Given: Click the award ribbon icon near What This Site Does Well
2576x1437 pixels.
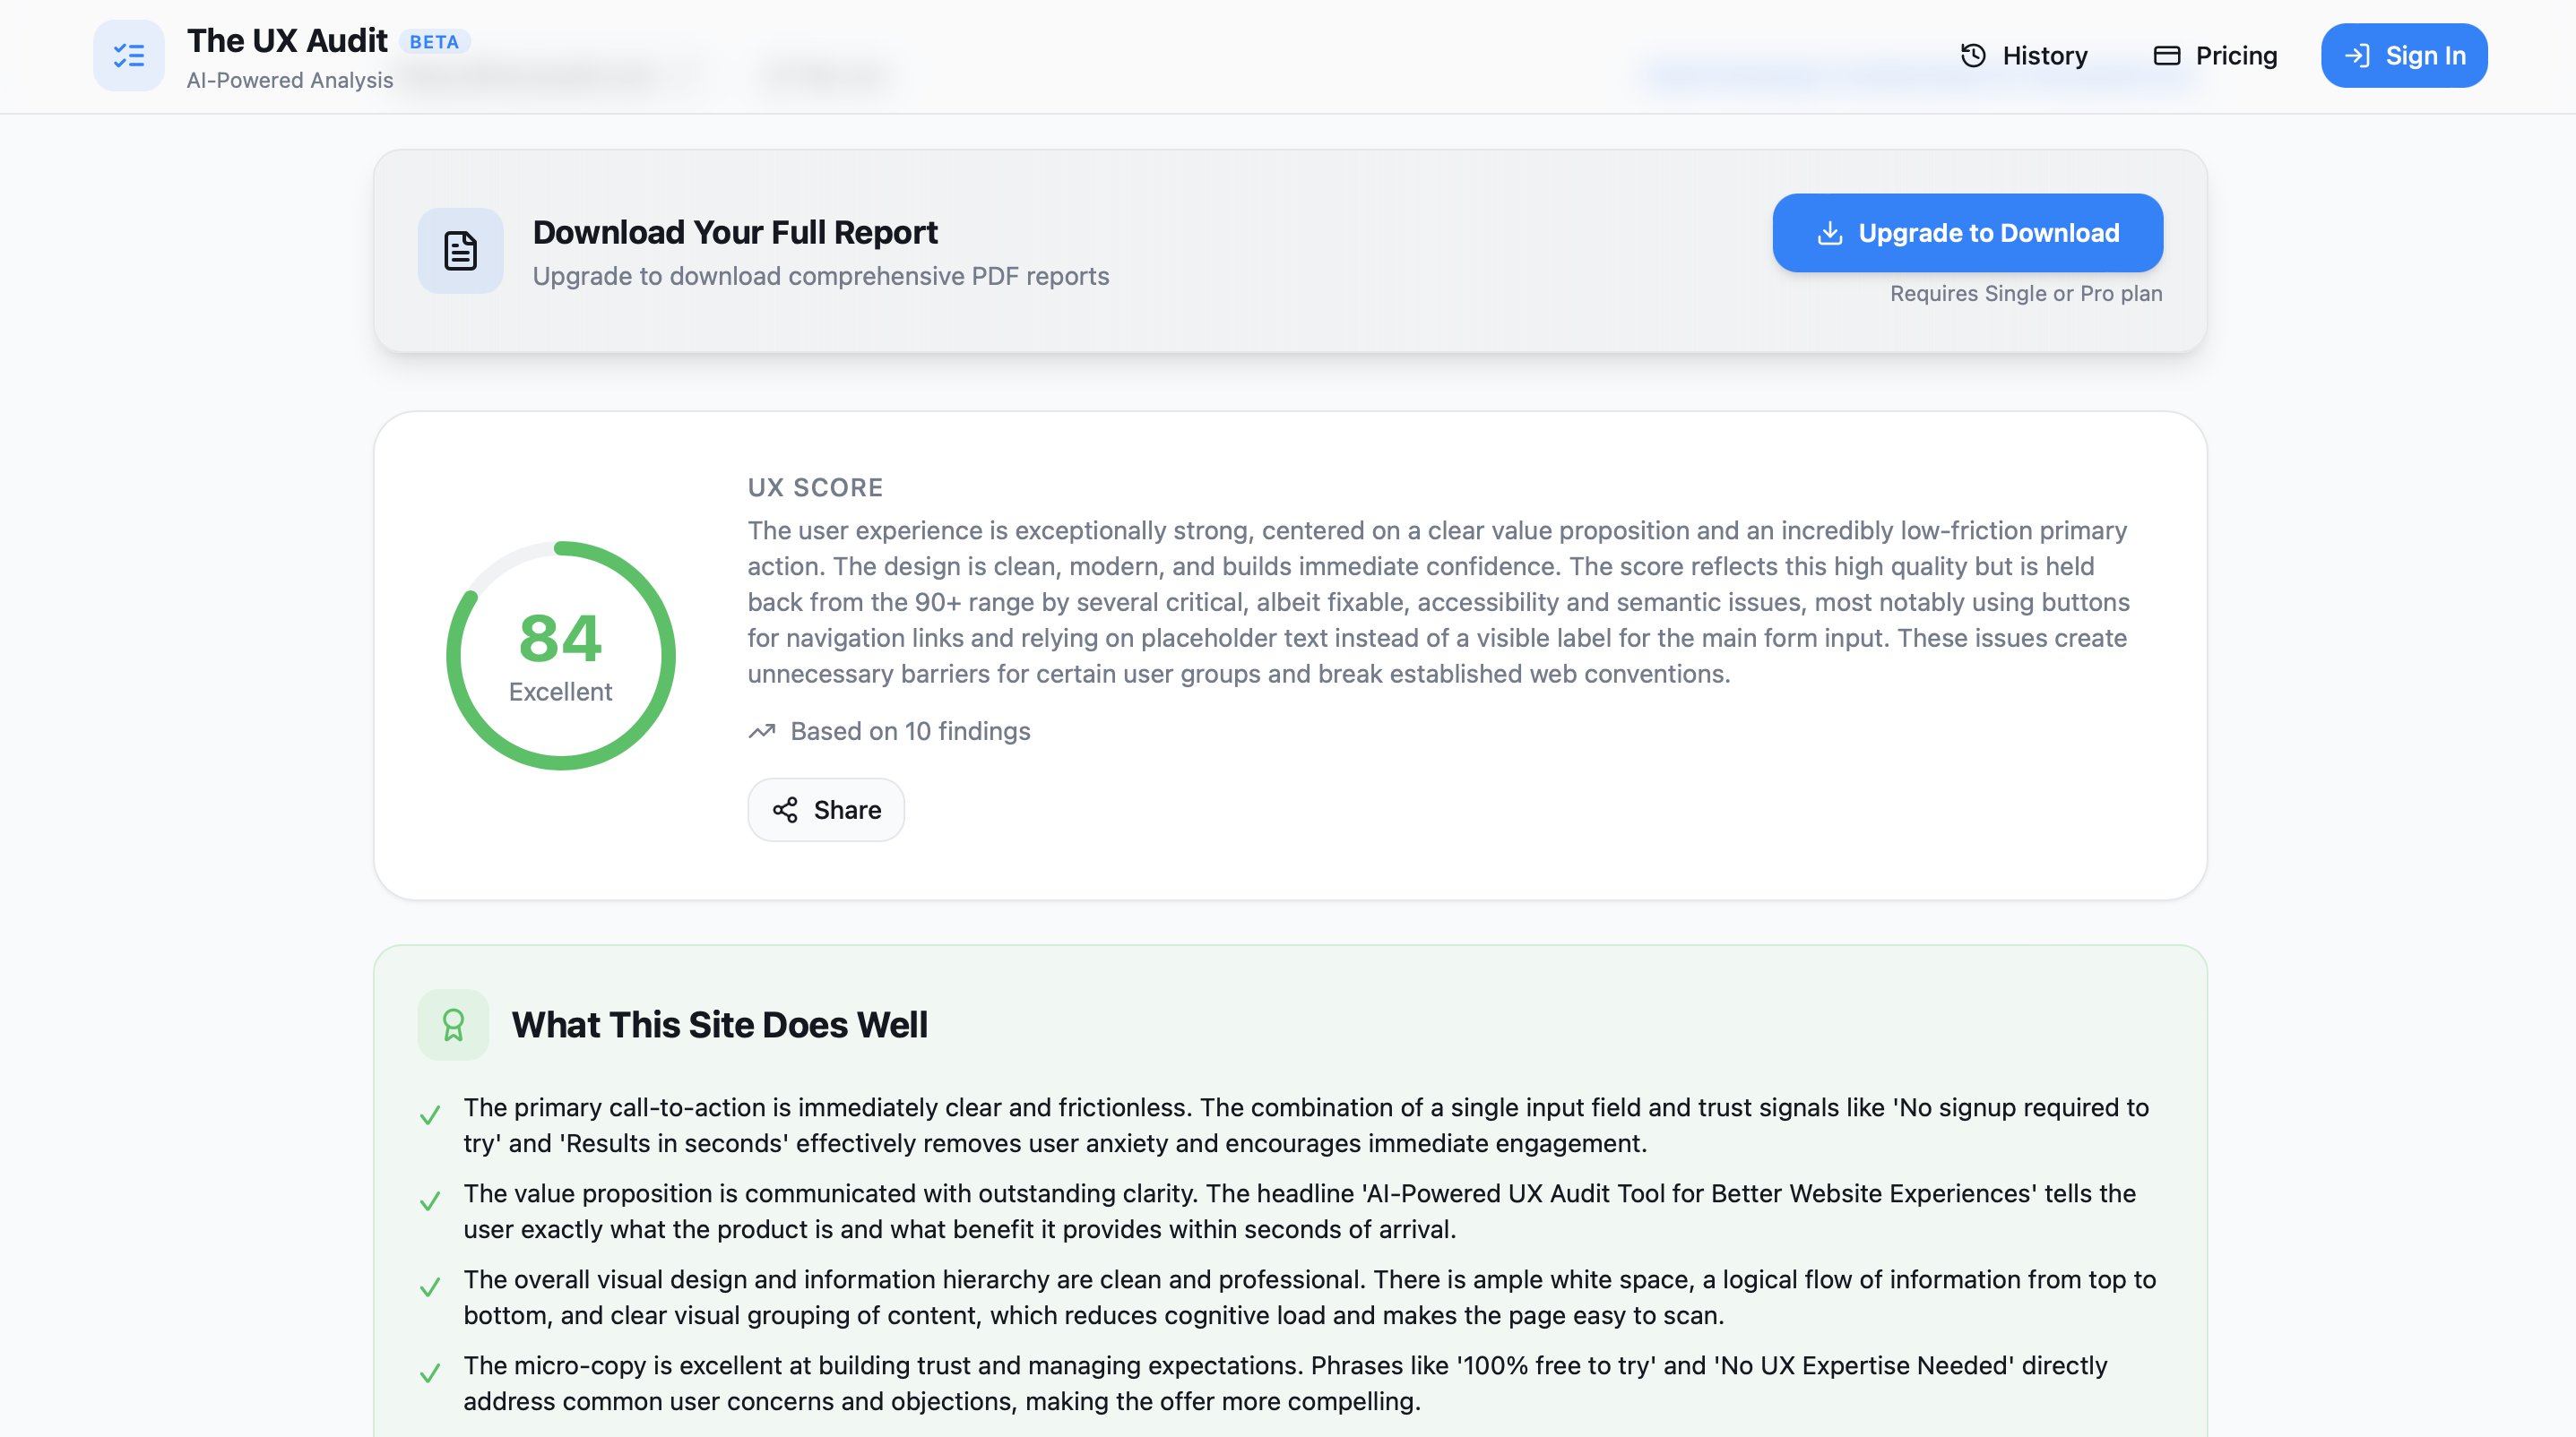Looking at the screenshot, I should pyautogui.click(x=453, y=1024).
